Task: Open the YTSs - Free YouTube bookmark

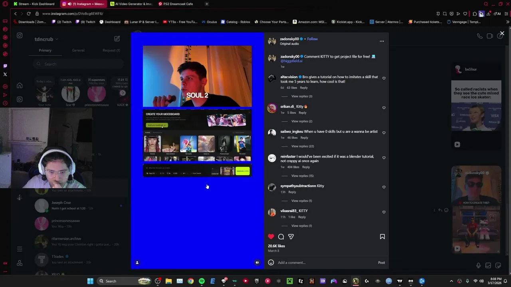Action: [x=180, y=22]
